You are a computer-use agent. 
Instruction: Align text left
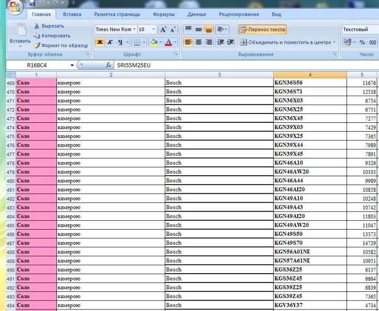pyautogui.click(x=188, y=42)
